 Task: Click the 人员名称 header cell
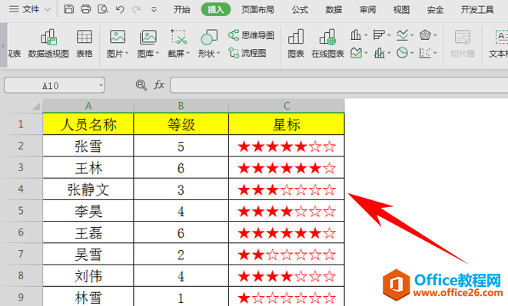(x=88, y=124)
